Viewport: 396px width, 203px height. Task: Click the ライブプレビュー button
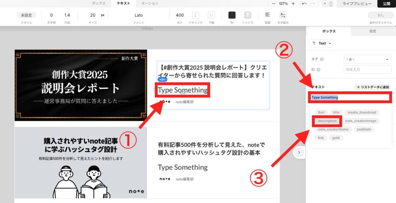357,3
